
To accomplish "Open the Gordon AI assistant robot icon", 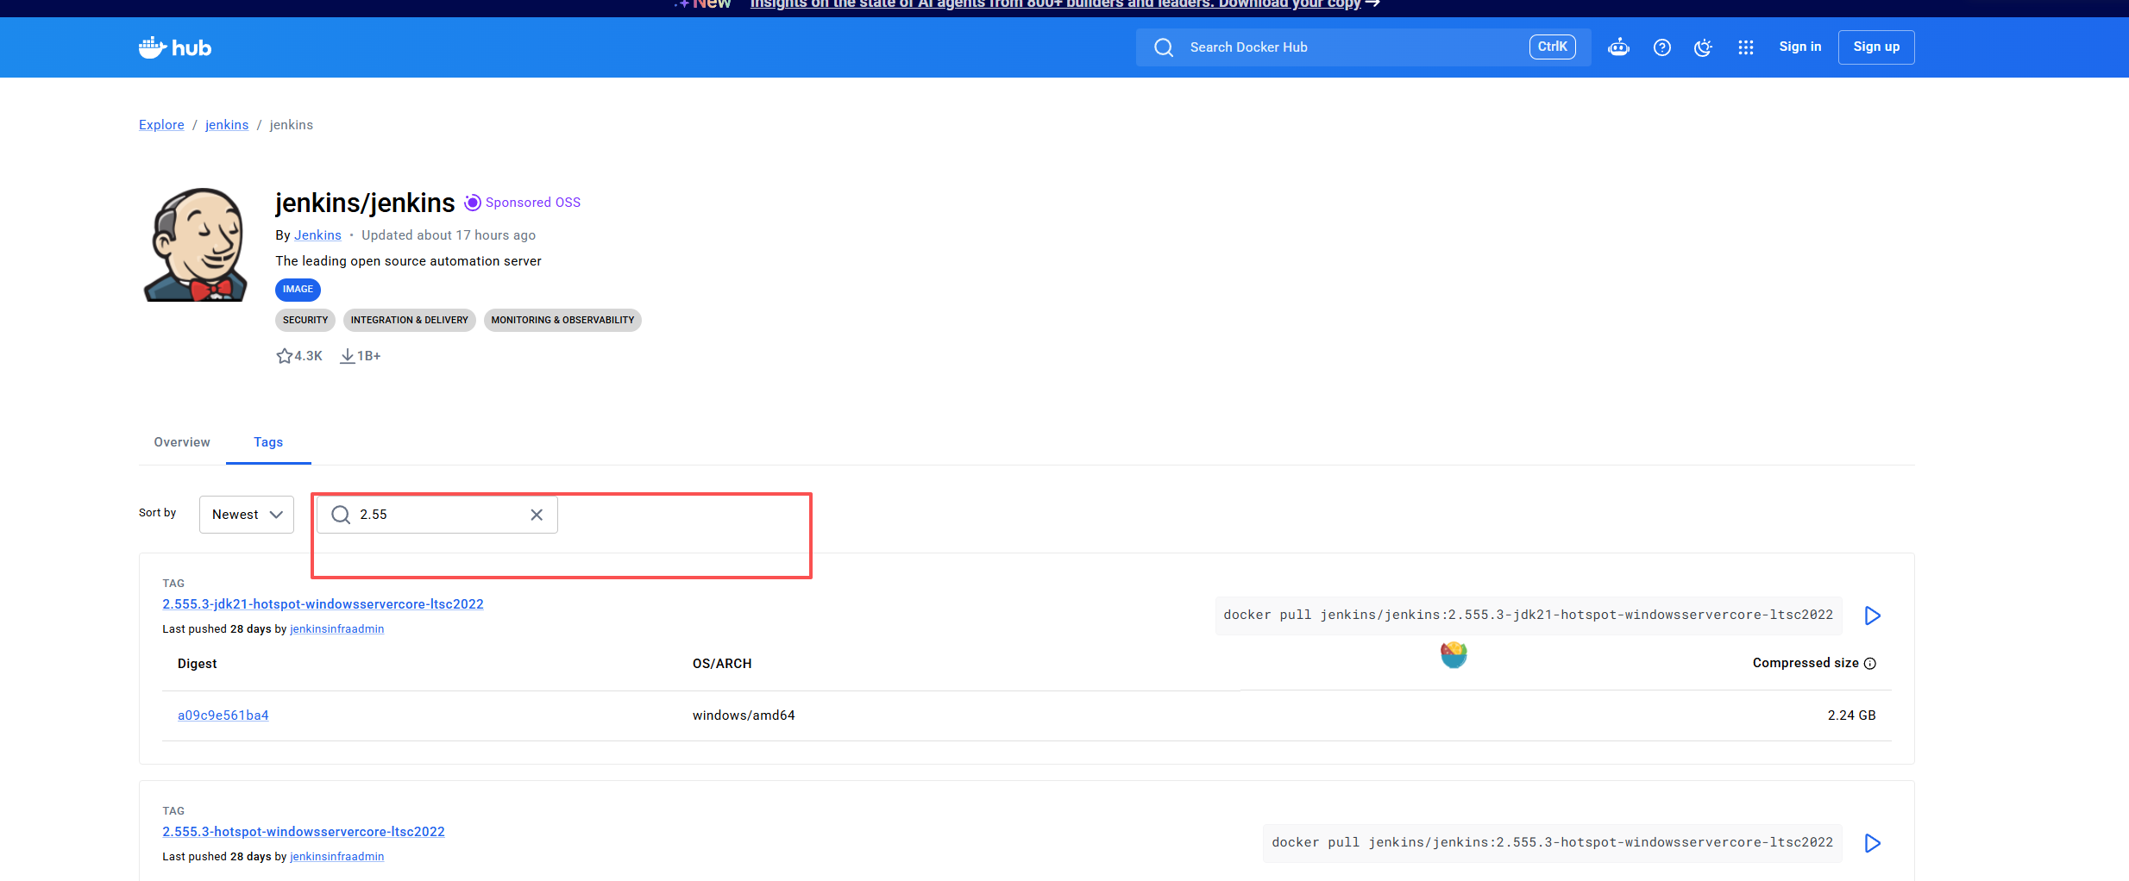I will [x=1618, y=47].
